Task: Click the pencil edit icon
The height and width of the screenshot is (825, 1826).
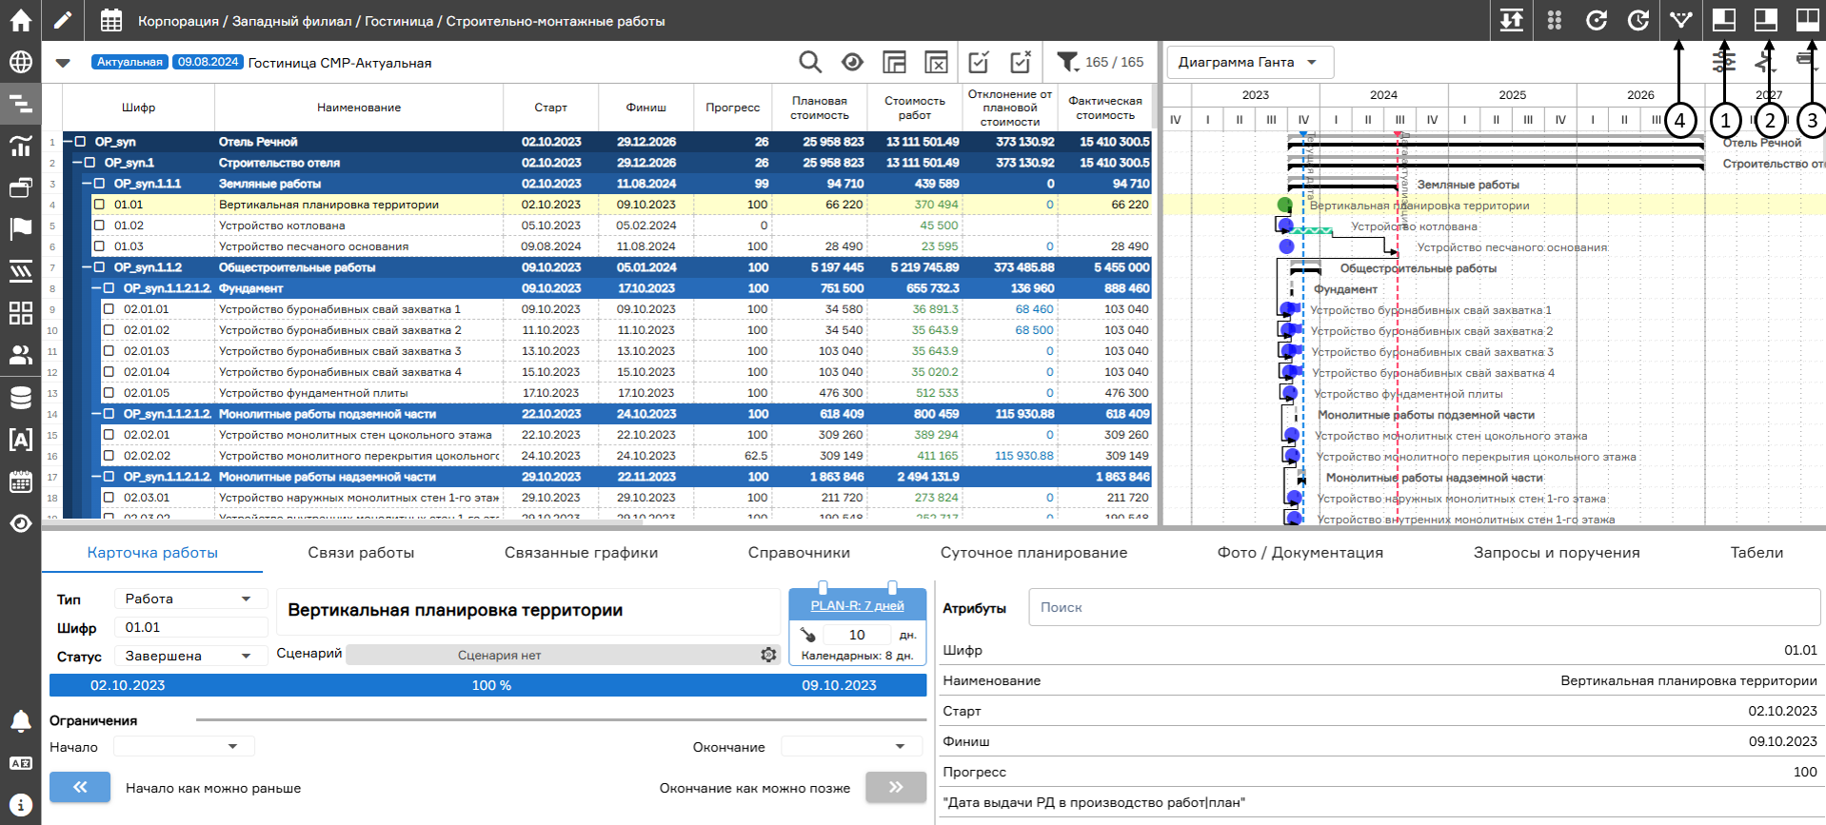Action: tap(62, 20)
